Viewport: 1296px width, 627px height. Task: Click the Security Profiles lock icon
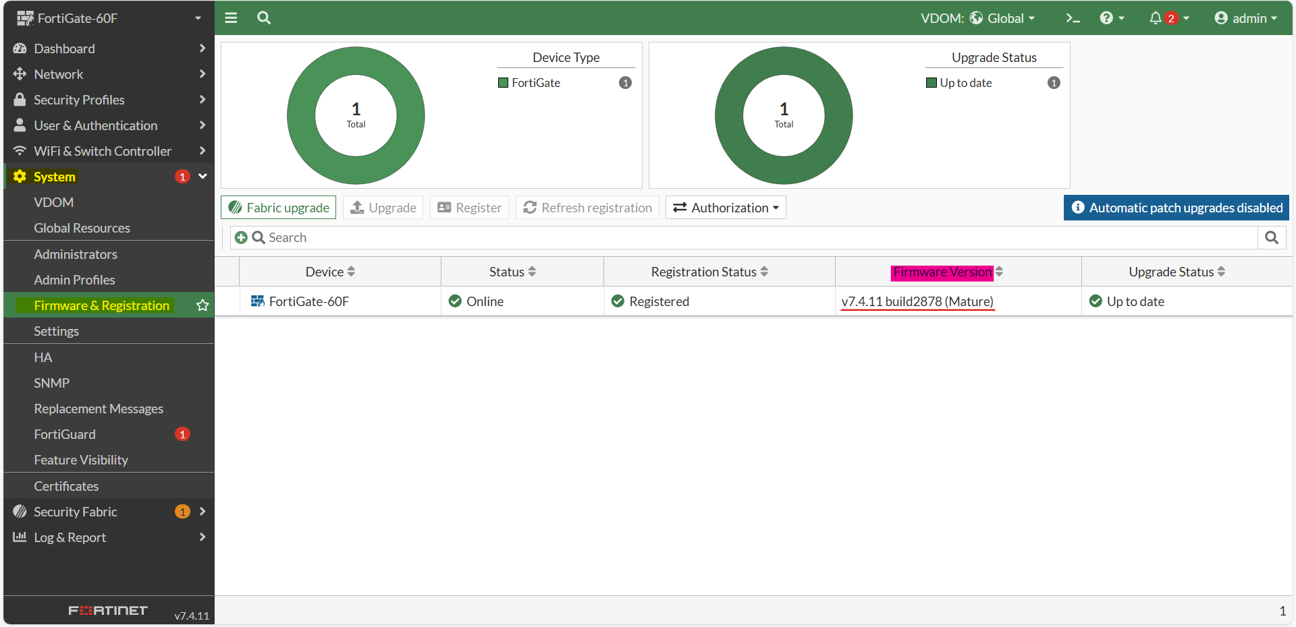tap(20, 100)
